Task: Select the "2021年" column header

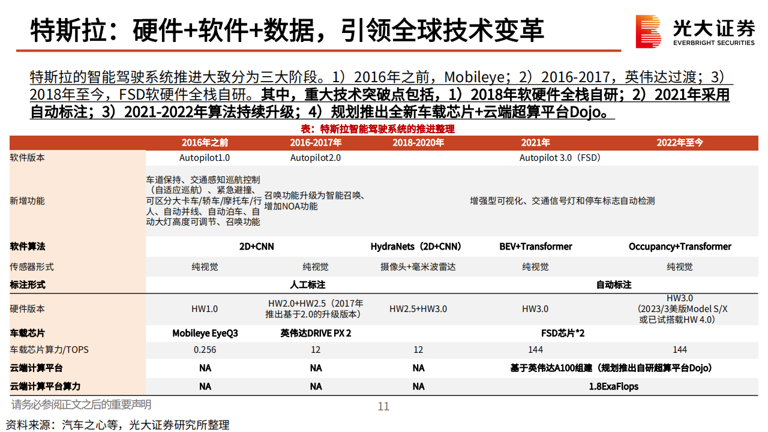Action: 535,143
